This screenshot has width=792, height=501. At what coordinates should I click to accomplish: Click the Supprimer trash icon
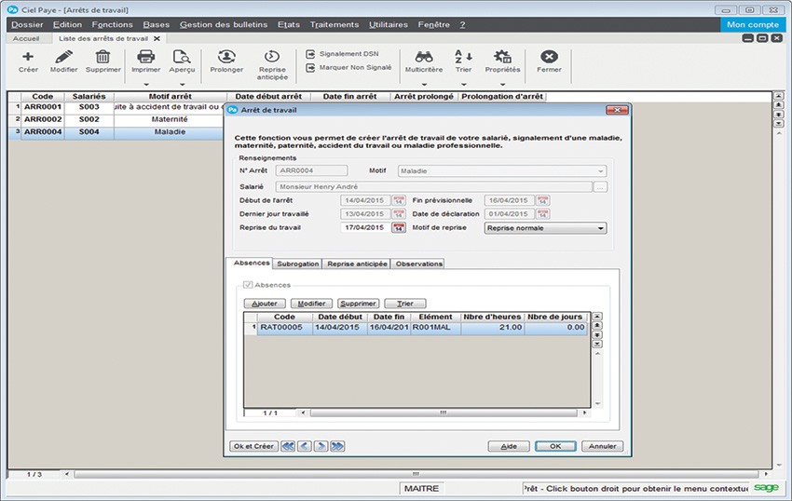click(102, 58)
